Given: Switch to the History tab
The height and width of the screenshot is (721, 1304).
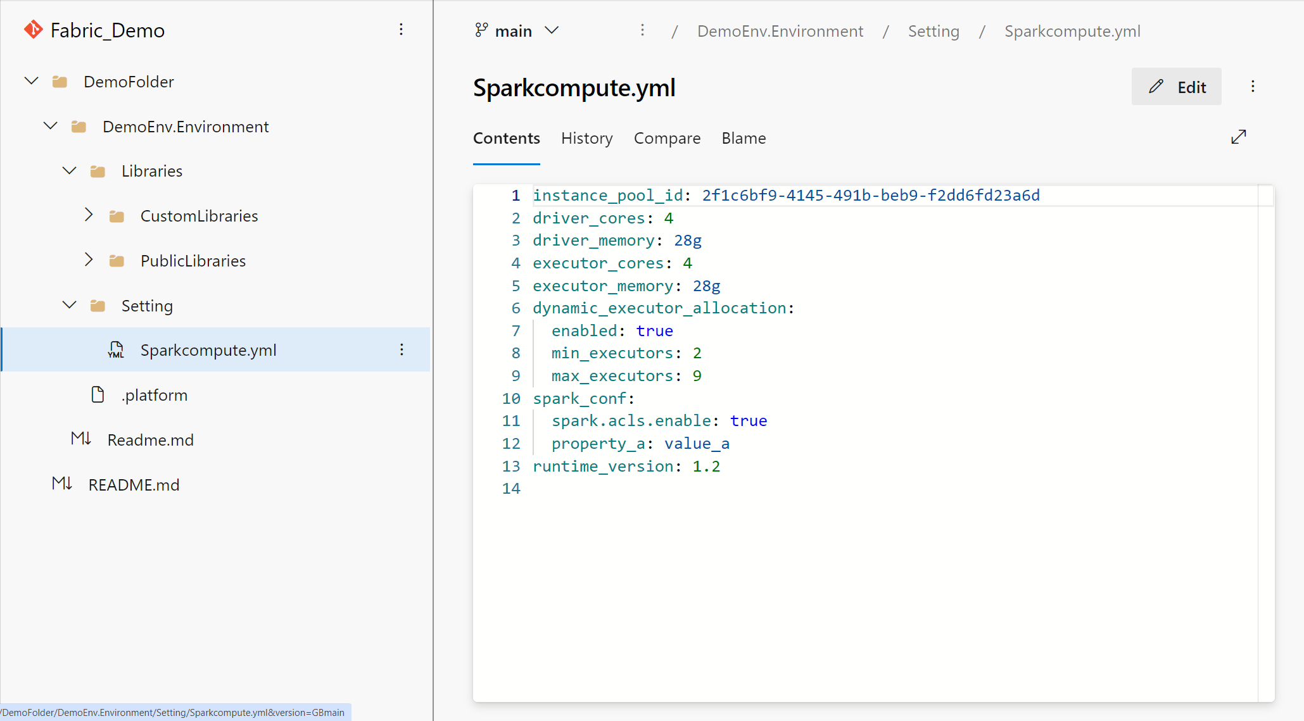Looking at the screenshot, I should (587, 137).
